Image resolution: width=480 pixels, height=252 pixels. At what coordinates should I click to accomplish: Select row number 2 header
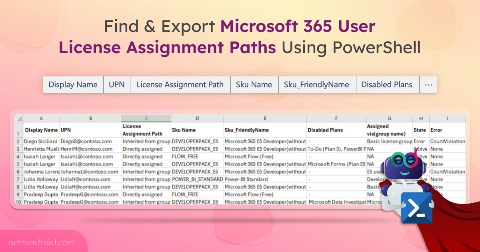tap(19, 141)
